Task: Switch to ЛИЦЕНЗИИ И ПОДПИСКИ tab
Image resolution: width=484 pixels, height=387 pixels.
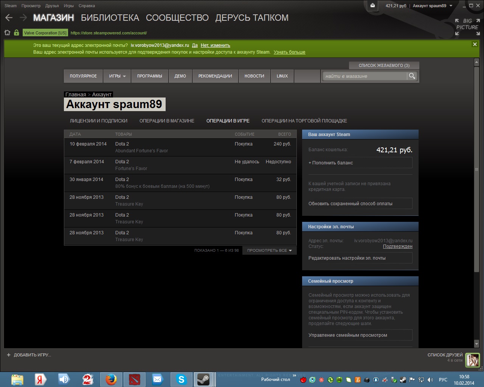Action: [98, 121]
